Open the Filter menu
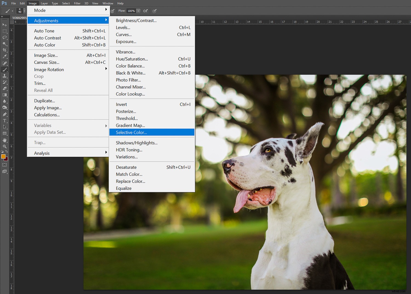 click(77, 3)
